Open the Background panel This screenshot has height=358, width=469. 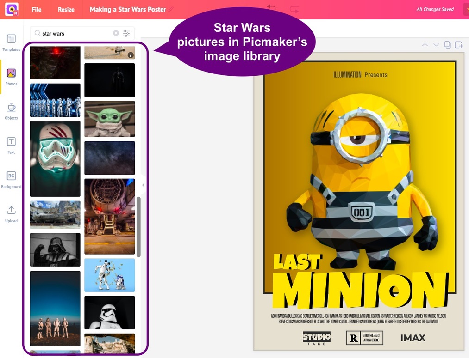(11, 180)
